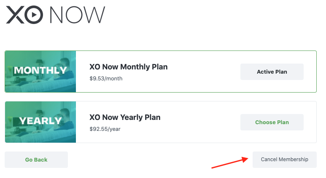Click the NOW word in the logo
The height and width of the screenshot is (178, 326).
click(x=78, y=15)
